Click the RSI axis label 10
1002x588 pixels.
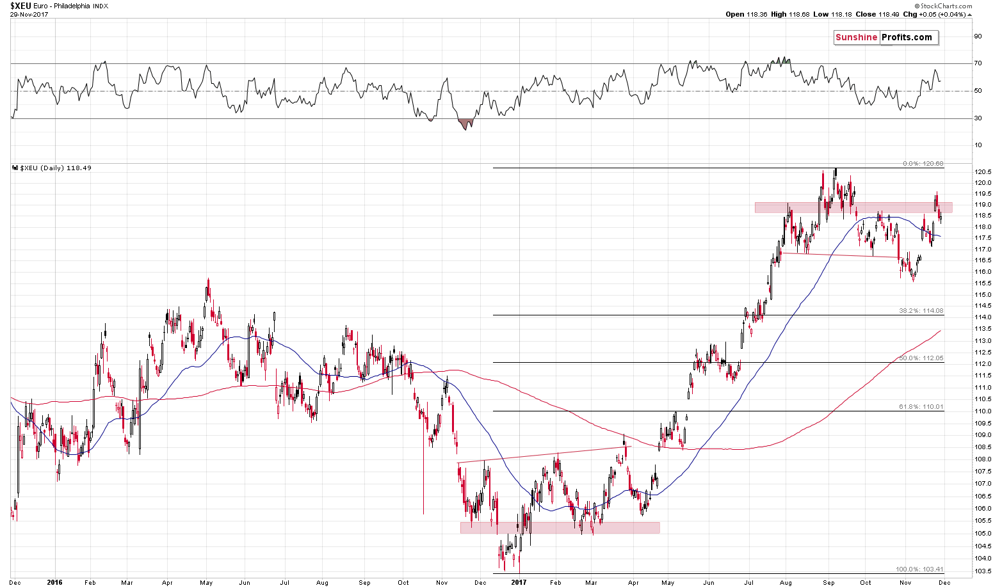coord(978,145)
